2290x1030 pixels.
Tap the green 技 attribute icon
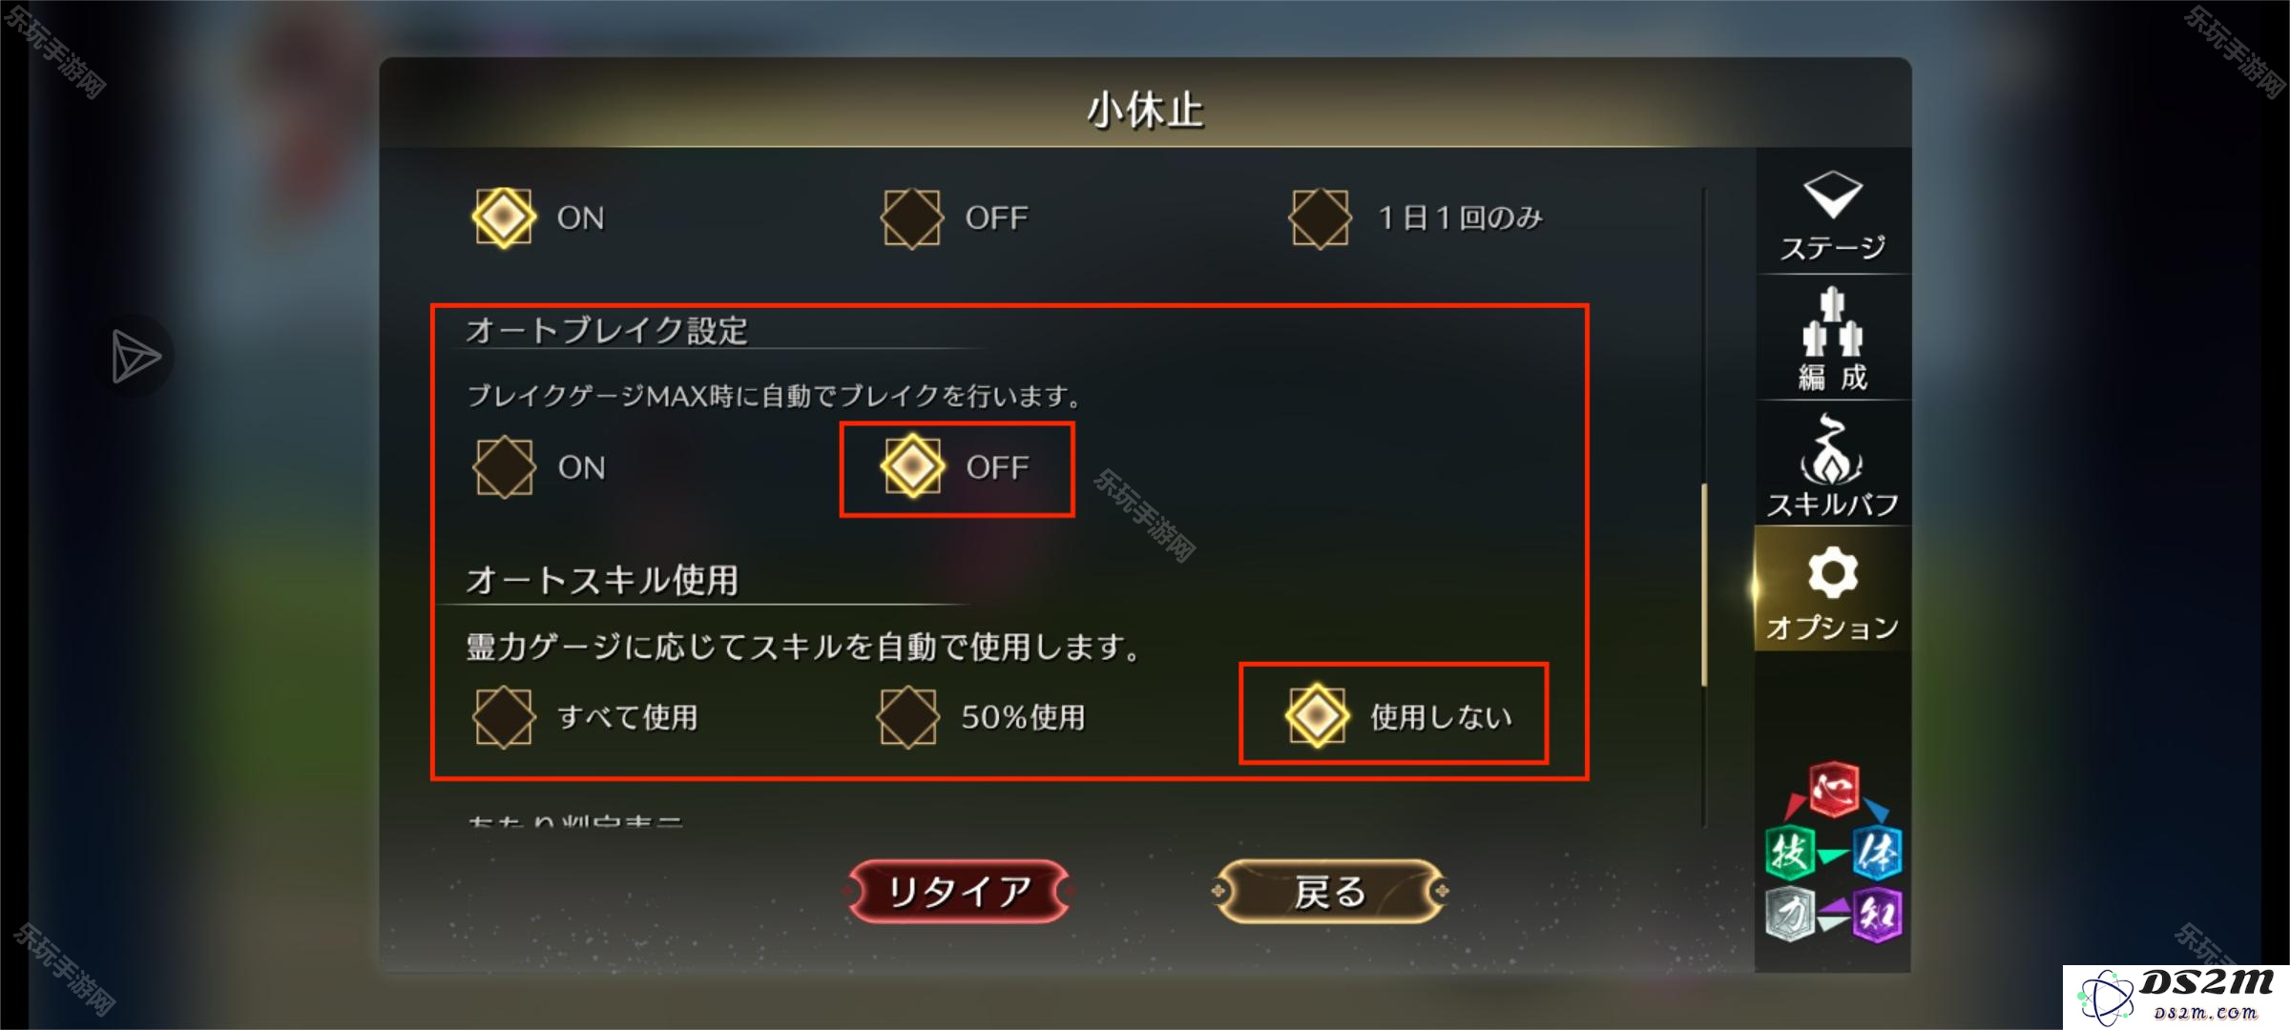tap(1789, 852)
